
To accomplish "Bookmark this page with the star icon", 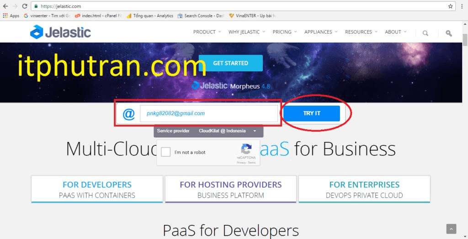I will pyautogui.click(x=450, y=6).
